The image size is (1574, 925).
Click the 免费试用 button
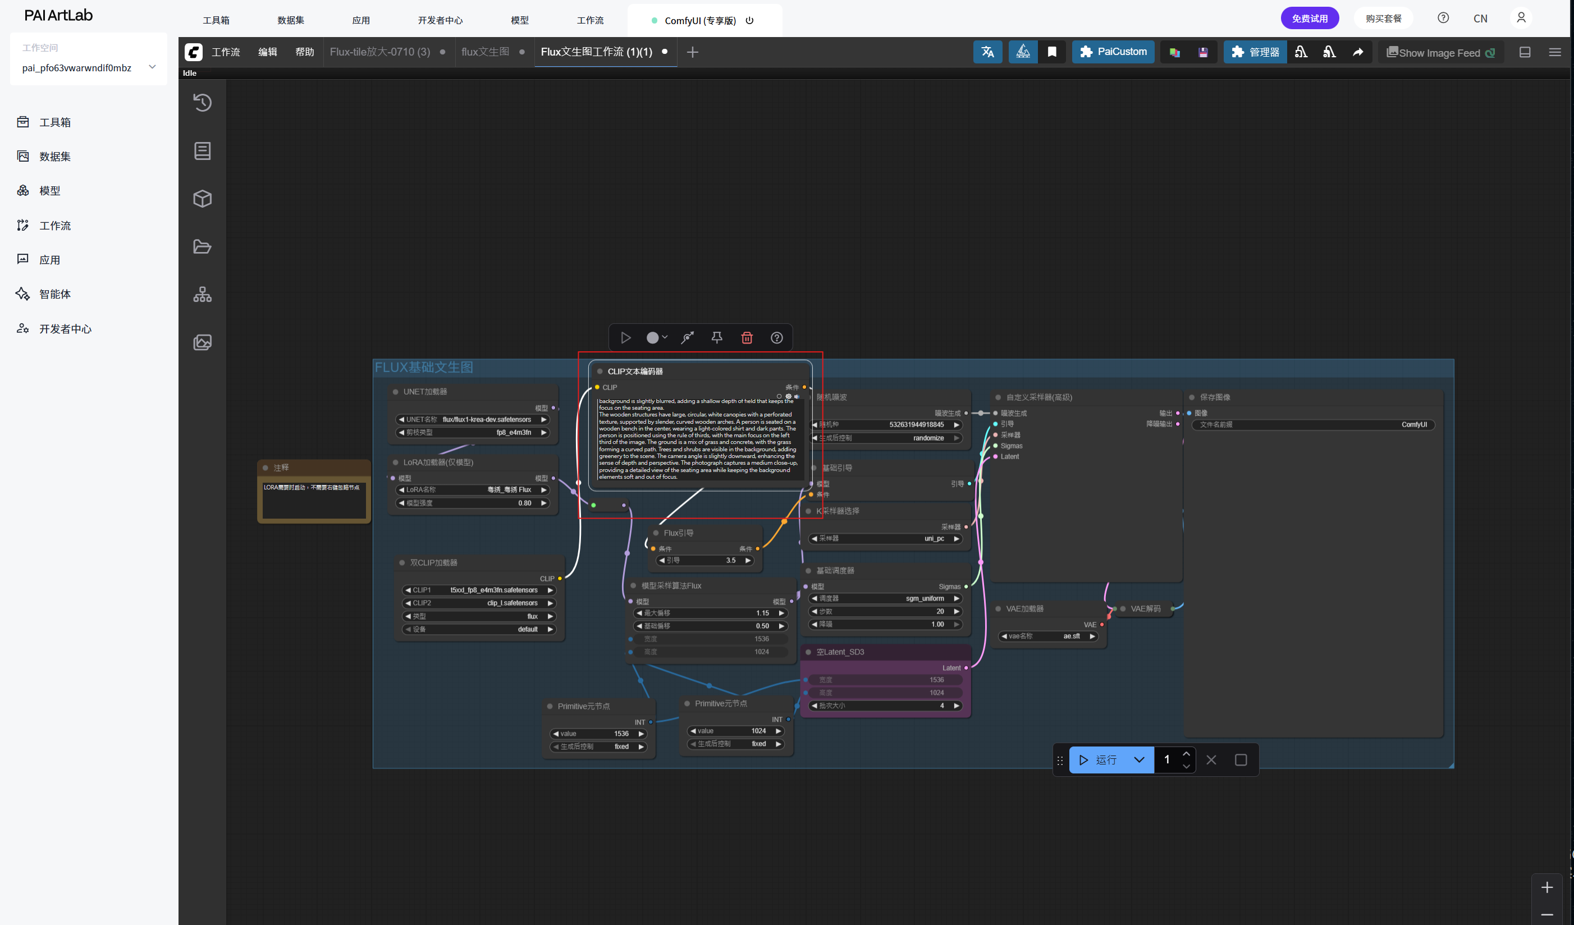point(1309,18)
